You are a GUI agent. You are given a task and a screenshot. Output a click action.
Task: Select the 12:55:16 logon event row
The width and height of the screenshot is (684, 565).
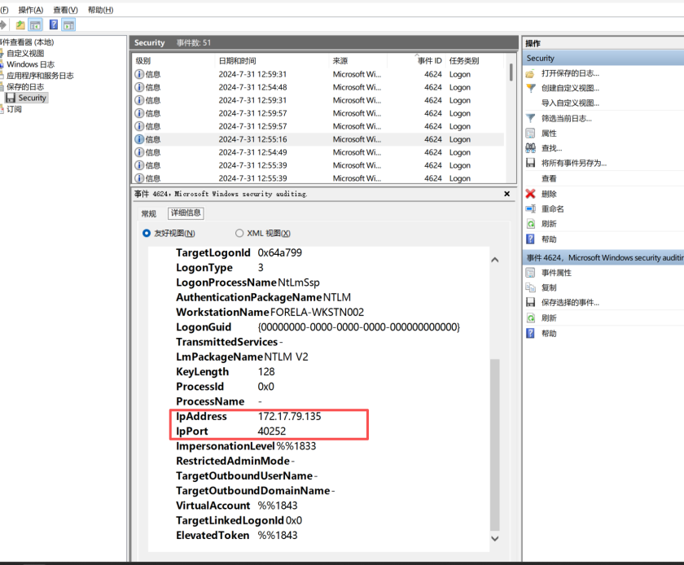tap(252, 139)
